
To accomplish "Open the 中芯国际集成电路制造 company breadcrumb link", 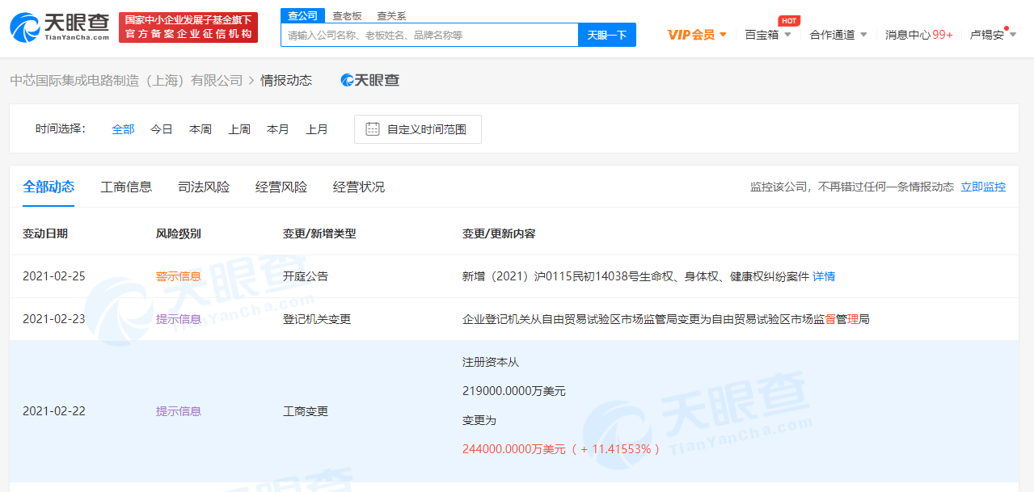I will click(x=126, y=80).
